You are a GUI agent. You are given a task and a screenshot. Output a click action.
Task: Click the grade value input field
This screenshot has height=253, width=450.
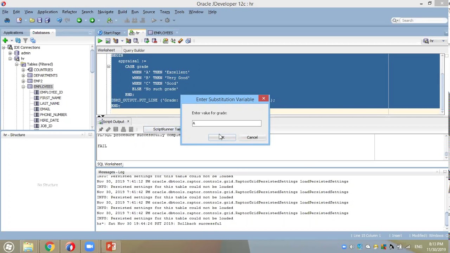pos(226,123)
